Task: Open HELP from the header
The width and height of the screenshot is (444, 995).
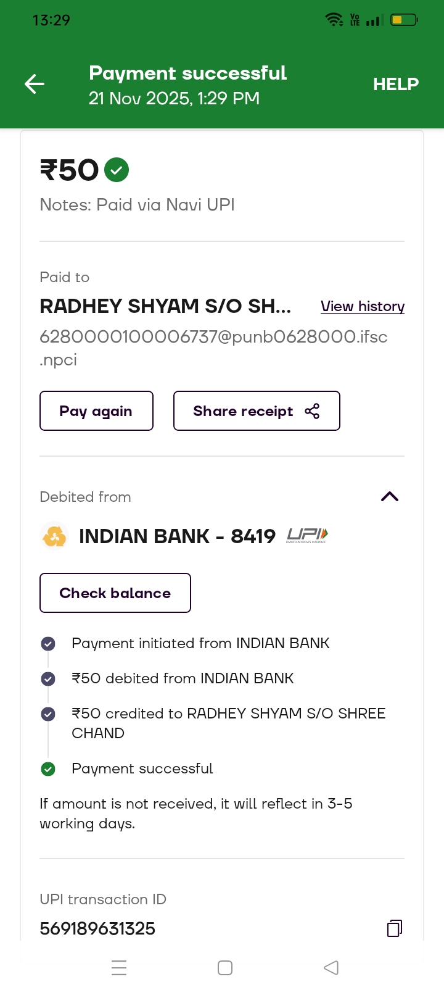Action: (395, 84)
